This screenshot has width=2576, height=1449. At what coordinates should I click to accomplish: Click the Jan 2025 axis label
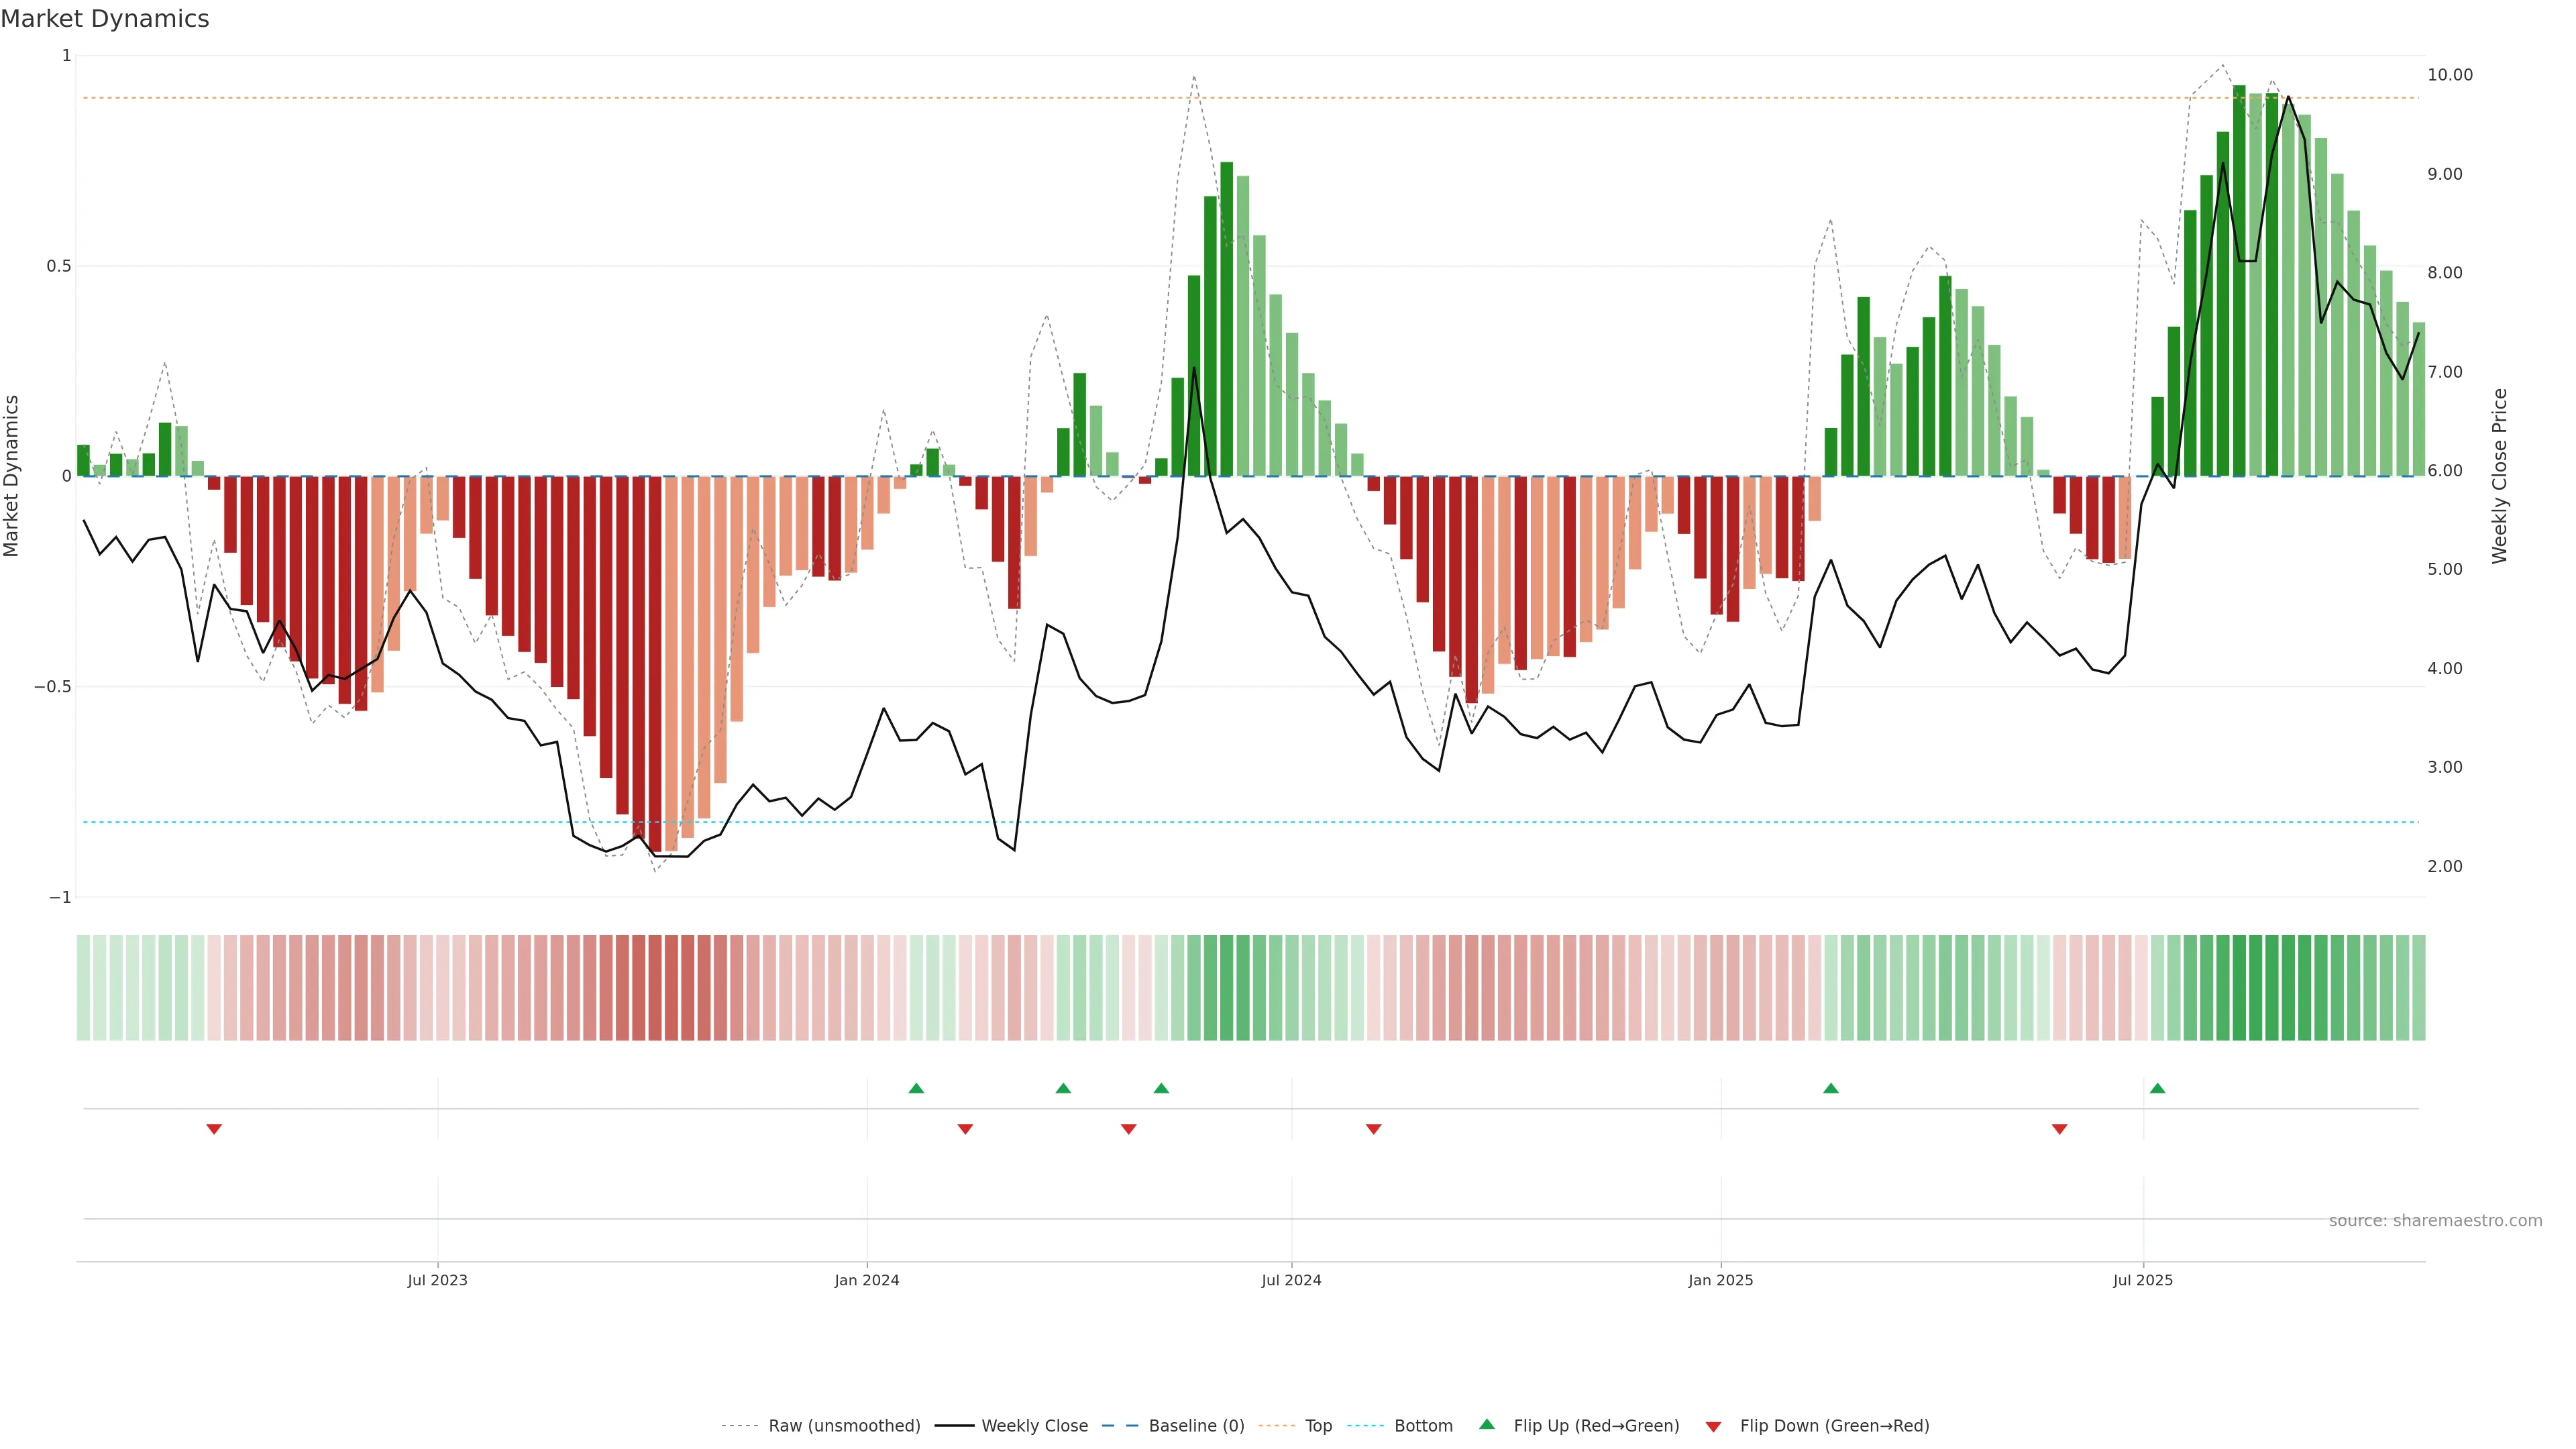pyautogui.click(x=1720, y=1280)
